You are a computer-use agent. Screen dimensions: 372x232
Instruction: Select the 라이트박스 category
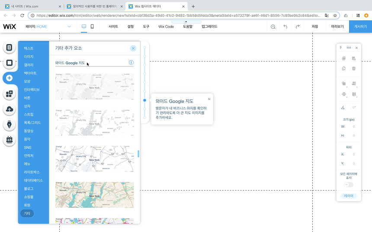(x=32, y=172)
